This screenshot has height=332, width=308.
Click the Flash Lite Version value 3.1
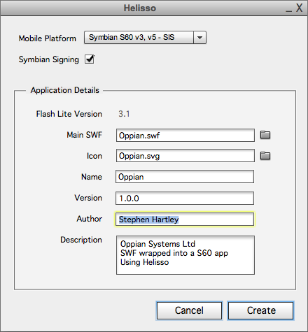coord(124,114)
